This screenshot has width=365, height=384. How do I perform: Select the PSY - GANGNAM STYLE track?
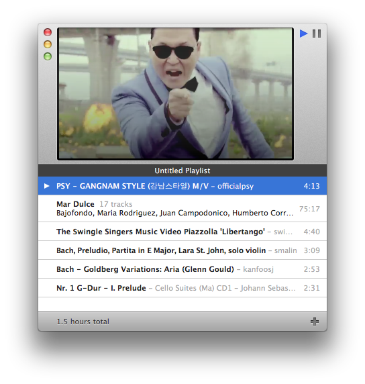point(182,186)
